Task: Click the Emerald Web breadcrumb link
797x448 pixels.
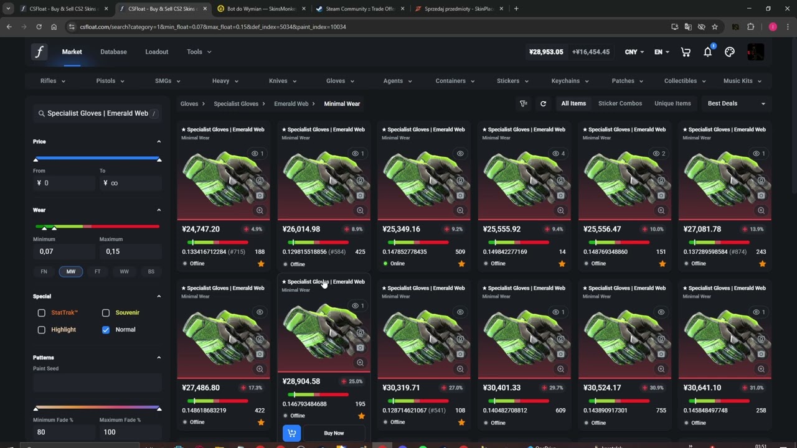Action: (291, 104)
